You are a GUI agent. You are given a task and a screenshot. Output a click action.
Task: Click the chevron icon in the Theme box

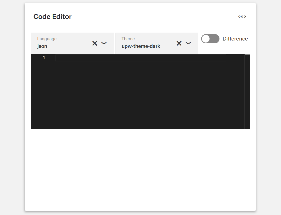click(188, 43)
